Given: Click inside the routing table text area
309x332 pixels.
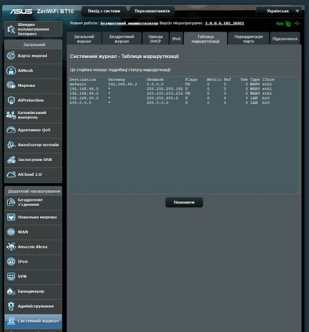Looking at the screenshot, I should pos(184,135).
